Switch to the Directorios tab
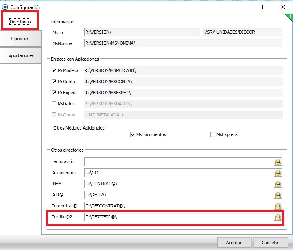 (x=20, y=22)
